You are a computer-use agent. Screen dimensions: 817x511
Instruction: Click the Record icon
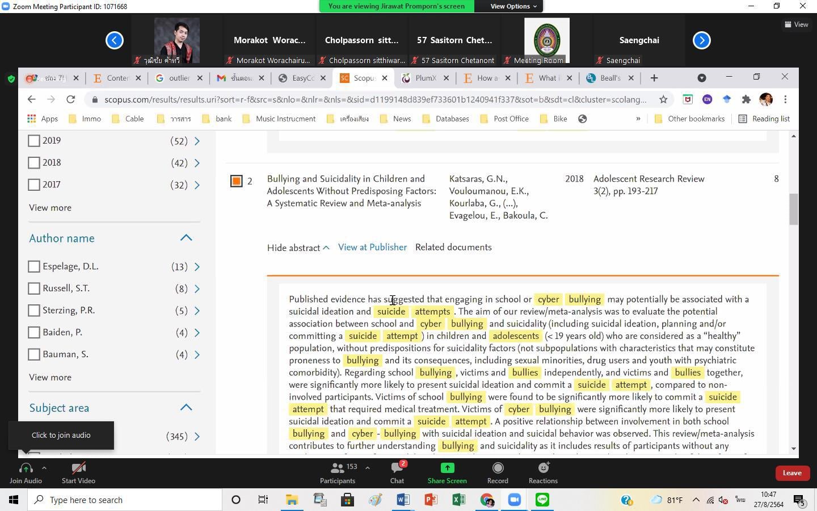[498, 468]
